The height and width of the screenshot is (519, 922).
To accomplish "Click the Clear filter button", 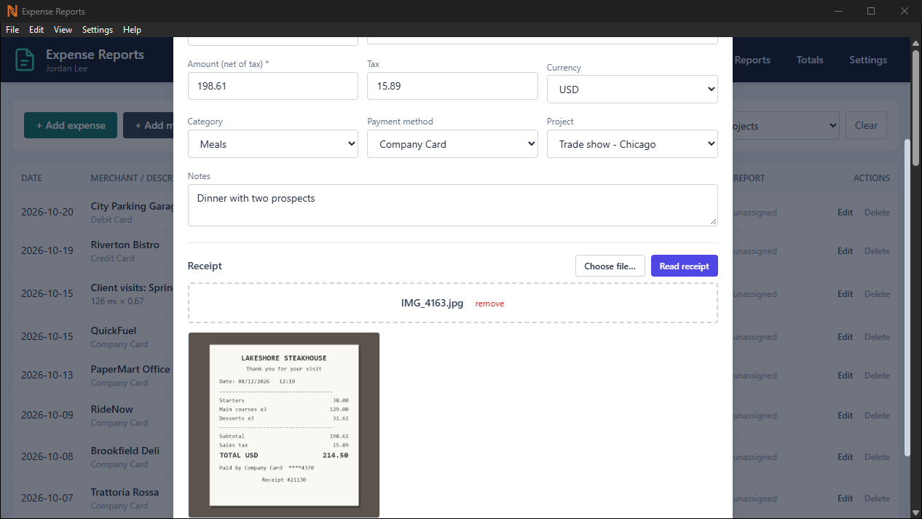I will pyautogui.click(x=866, y=125).
